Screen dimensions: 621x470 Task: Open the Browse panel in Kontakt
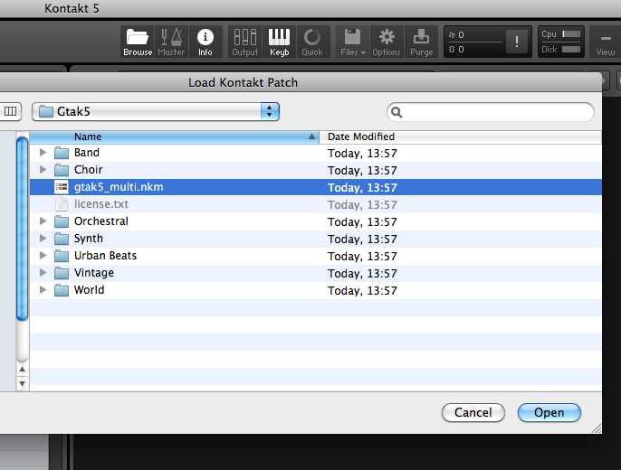[x=138, y=42]
